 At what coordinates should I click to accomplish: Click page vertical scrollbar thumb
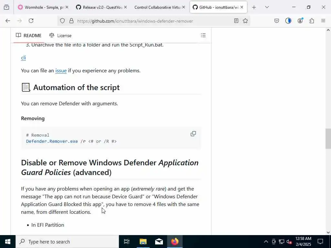click(x=328, y=139)
